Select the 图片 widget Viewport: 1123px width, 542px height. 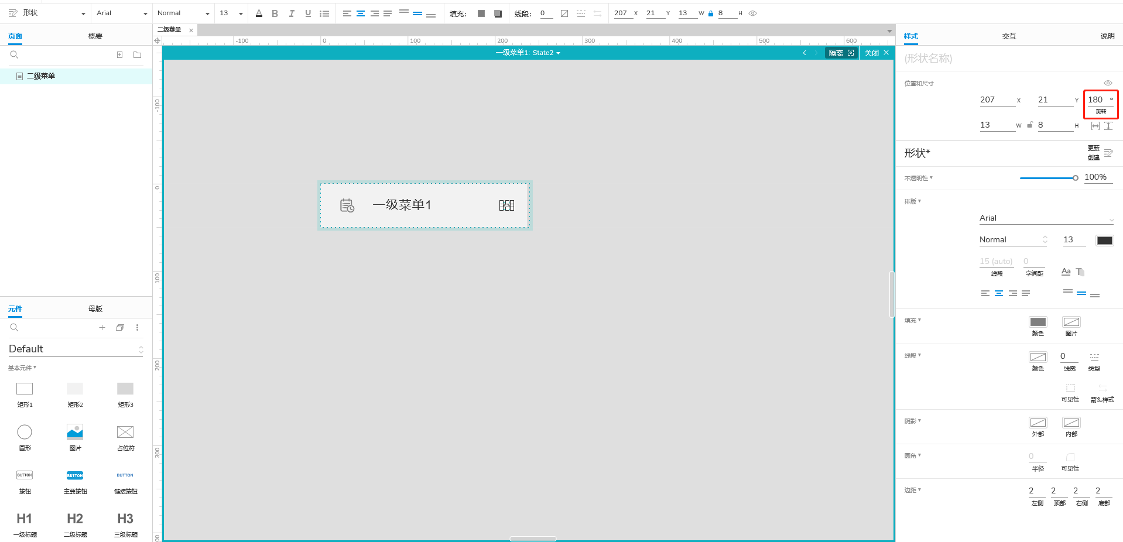tap(75, 438)
